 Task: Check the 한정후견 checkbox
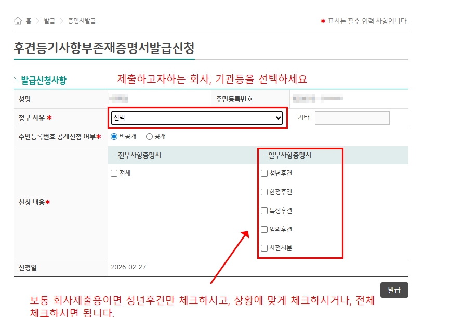pyautogui.click(x=263, y=191)
